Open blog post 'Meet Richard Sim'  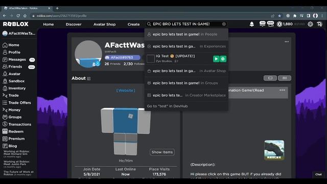16,154
